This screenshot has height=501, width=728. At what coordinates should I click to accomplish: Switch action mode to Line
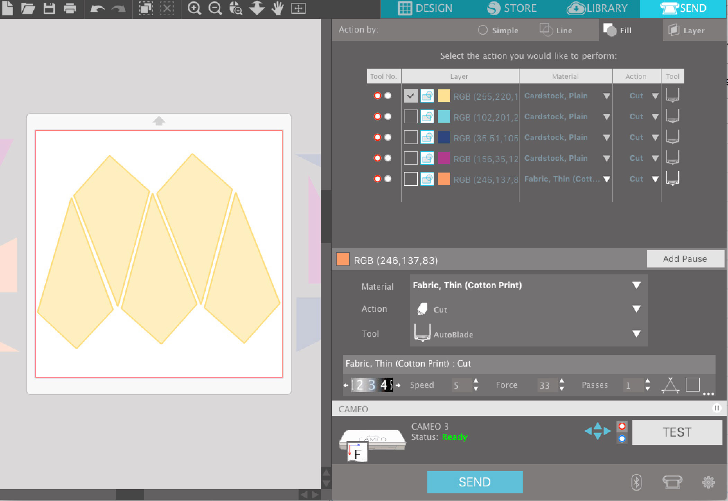coord(556,30)
